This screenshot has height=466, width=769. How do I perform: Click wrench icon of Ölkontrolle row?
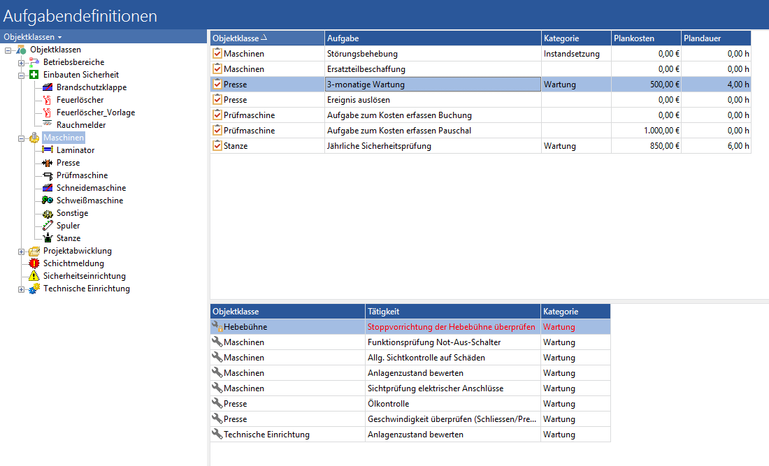coord(217,403)
